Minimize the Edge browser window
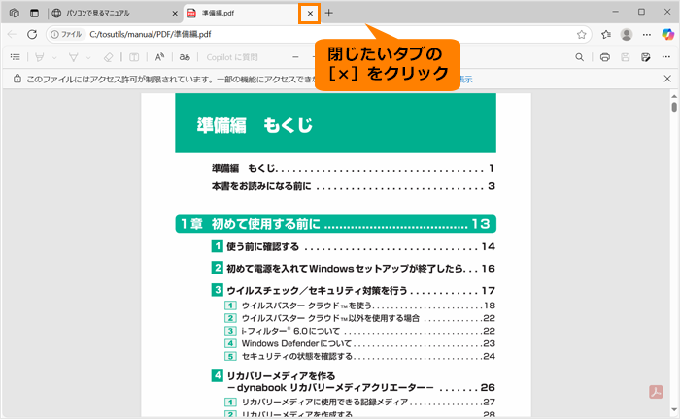This screenshot has height=419, width=680. (615, 12)
